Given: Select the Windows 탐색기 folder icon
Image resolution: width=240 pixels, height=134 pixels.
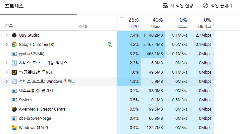Looking at the screenshot, I should coord(14,128).
